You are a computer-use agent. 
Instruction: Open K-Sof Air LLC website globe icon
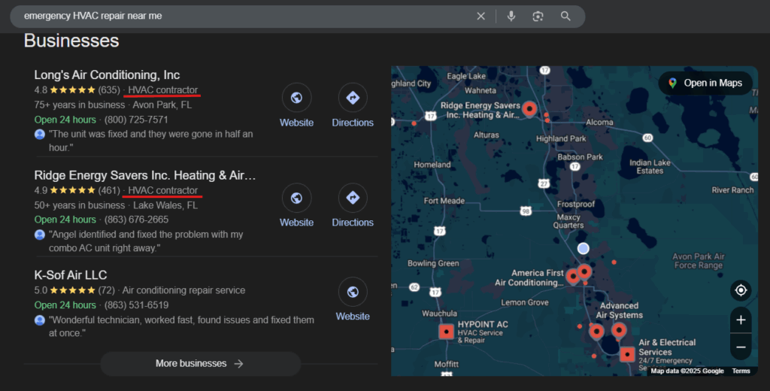353,292
